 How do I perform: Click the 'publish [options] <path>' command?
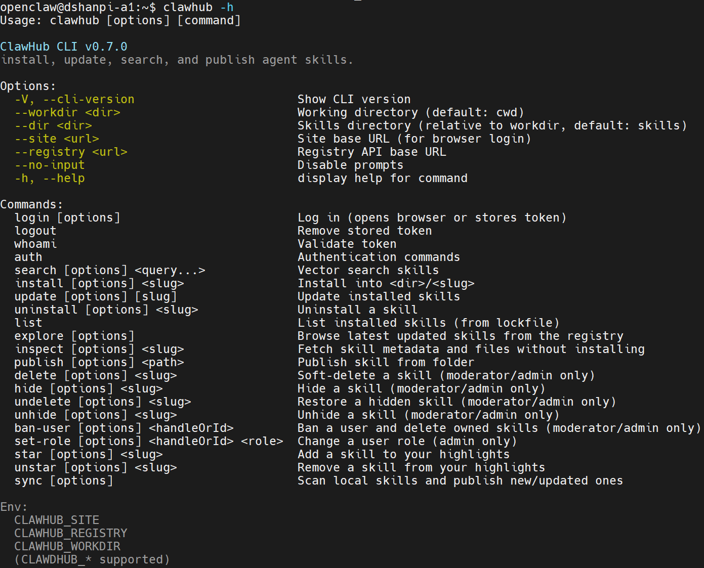99,363
